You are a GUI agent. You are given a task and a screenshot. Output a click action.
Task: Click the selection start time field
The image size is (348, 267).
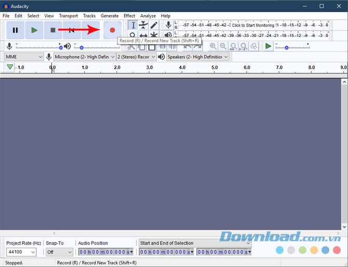point(165,252)
